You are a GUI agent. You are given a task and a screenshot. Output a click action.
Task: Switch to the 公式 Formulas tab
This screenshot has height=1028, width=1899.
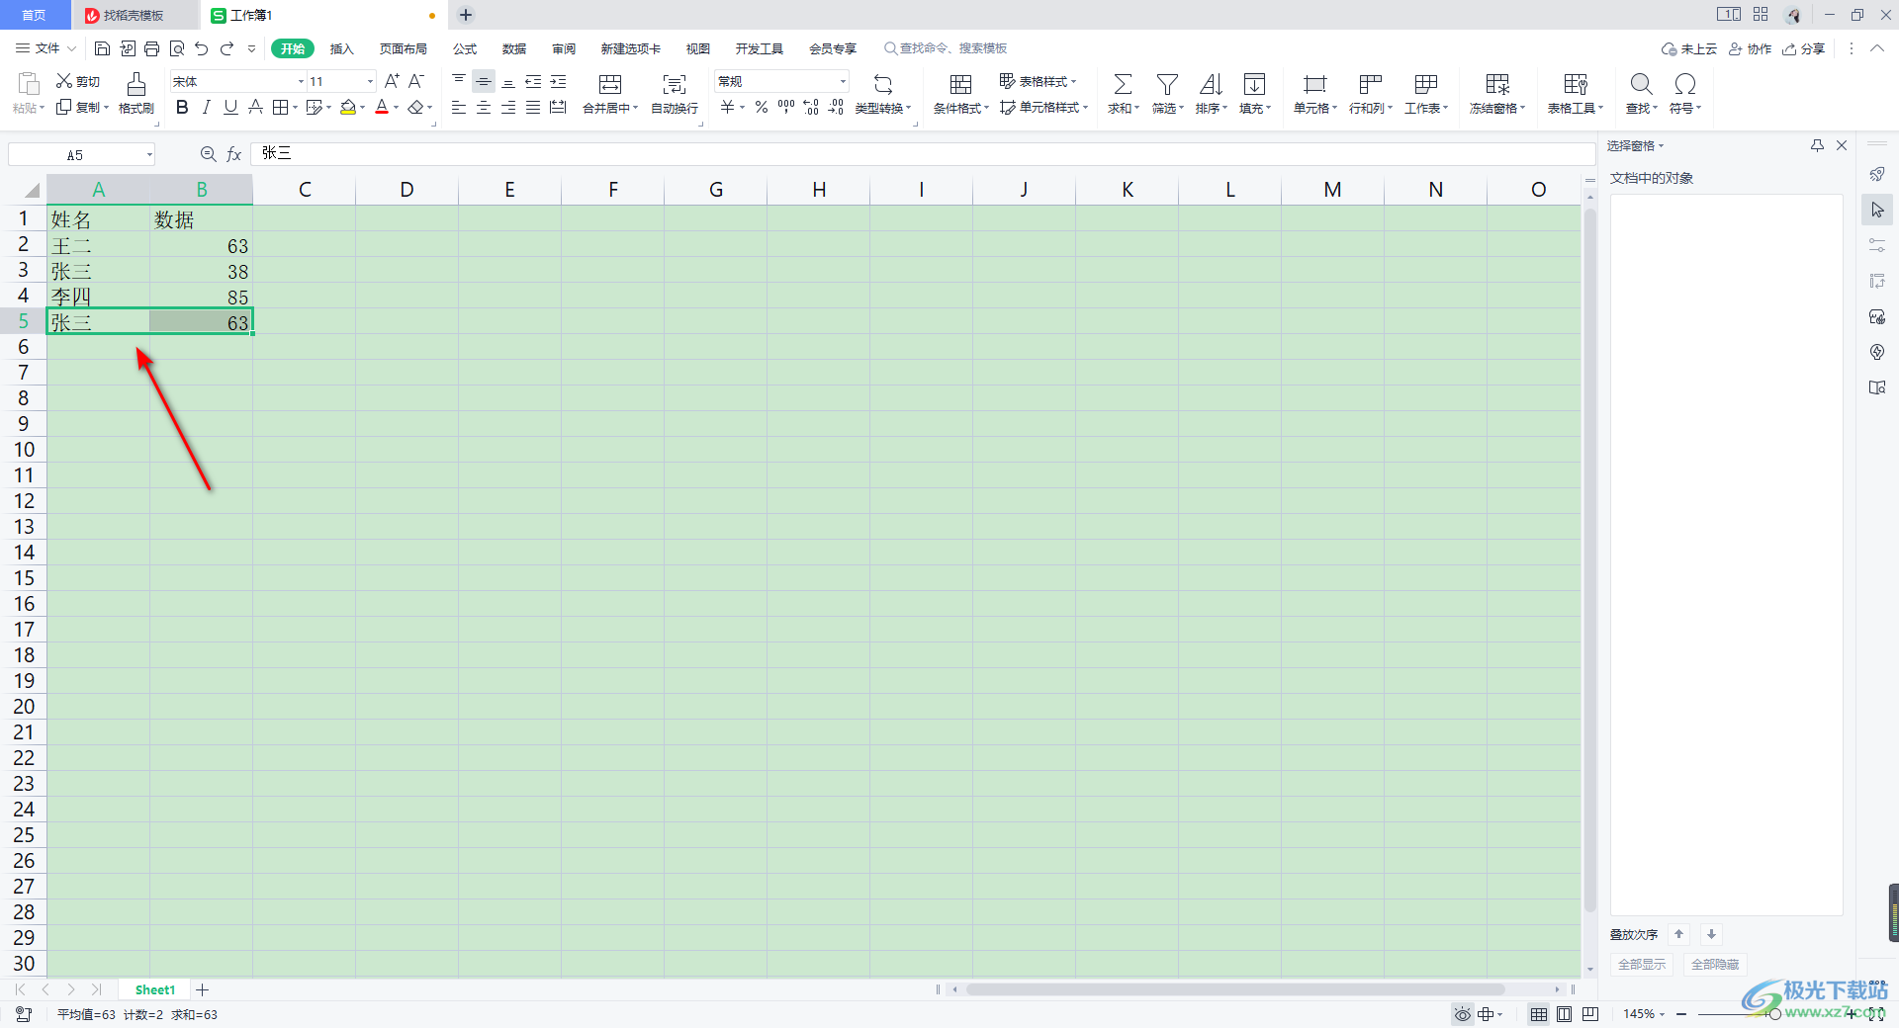tap(465, 48)
